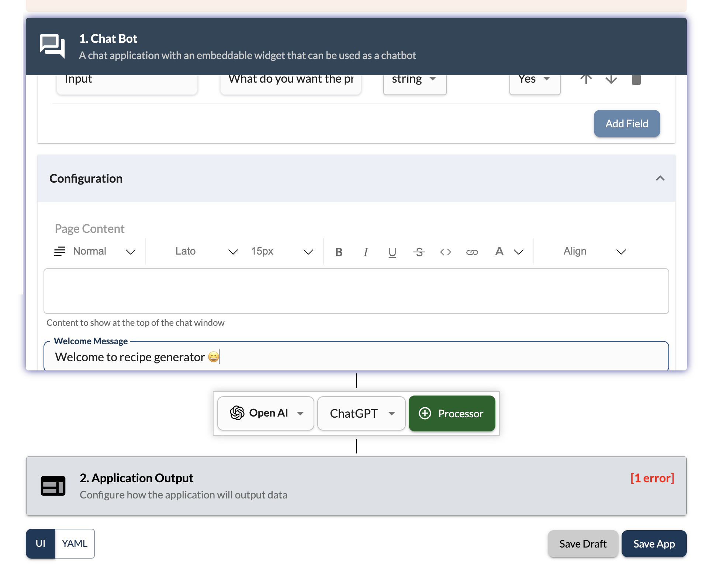Open the ChatGPT processor dropdown

click(362, 413)
